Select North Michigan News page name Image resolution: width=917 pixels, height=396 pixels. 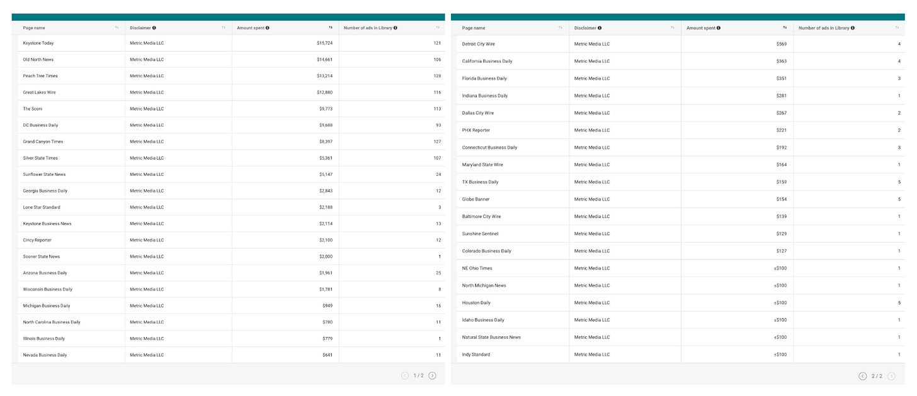pyautogui.click(x=484, y=285)
